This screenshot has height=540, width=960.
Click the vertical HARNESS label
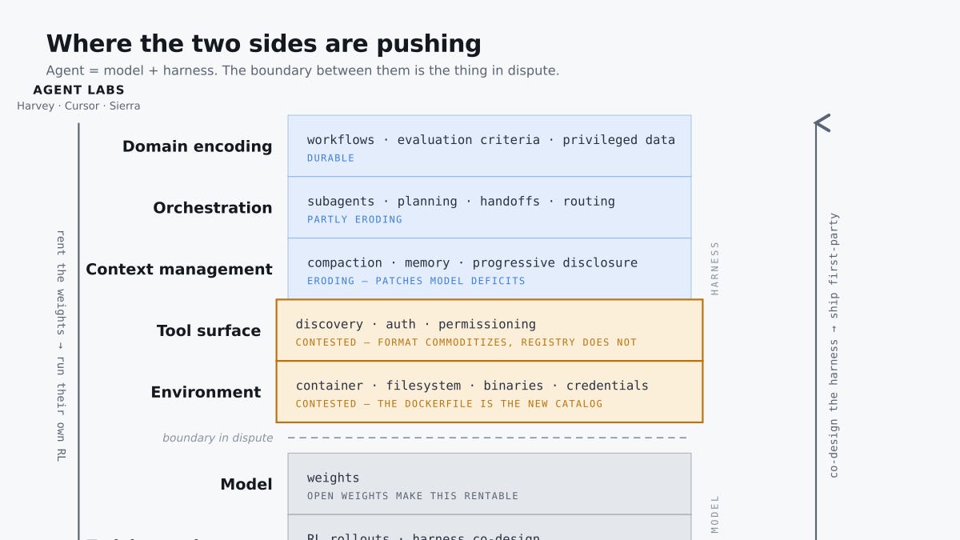[x=715, y=268]
